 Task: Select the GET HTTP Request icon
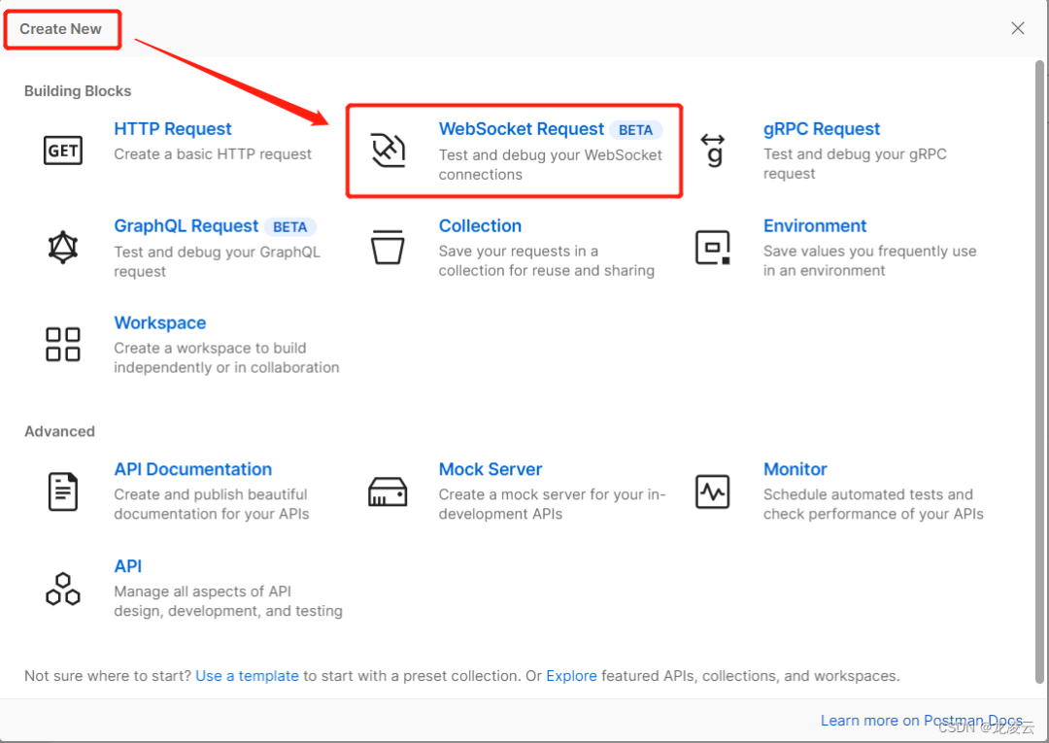pyautogui.click(x=62, y=150)
